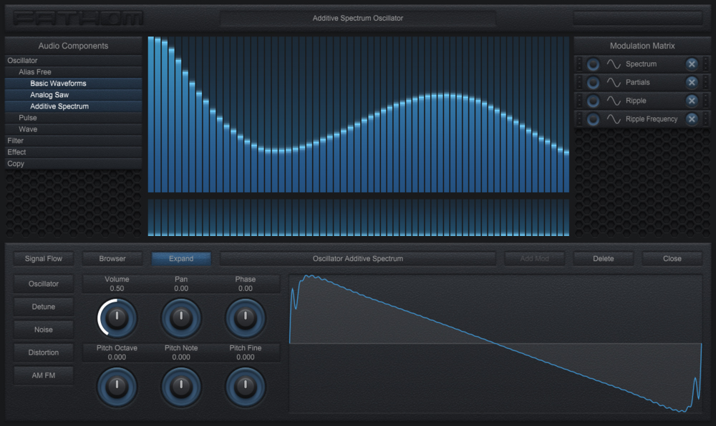Remove Spectrum modulation via its X icon

(x=691, y=64)
